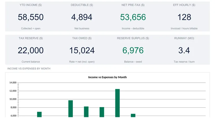Click the 'EFF HOURLY ($)' heading
Viewport: 215px width, 118px height.
(x=184, y=5)
